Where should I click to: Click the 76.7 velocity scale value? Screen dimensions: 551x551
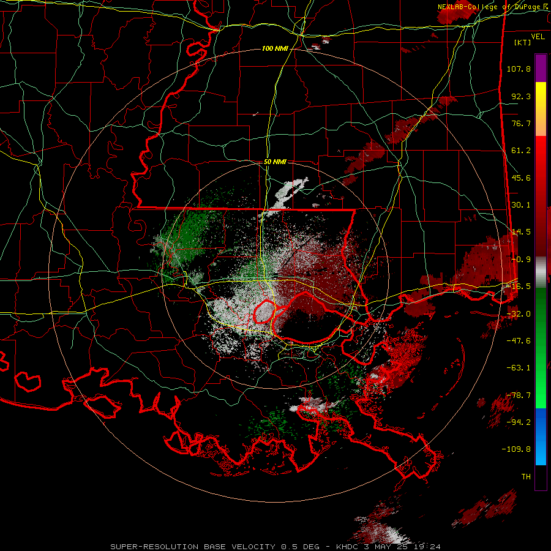[x=521, y=123]
